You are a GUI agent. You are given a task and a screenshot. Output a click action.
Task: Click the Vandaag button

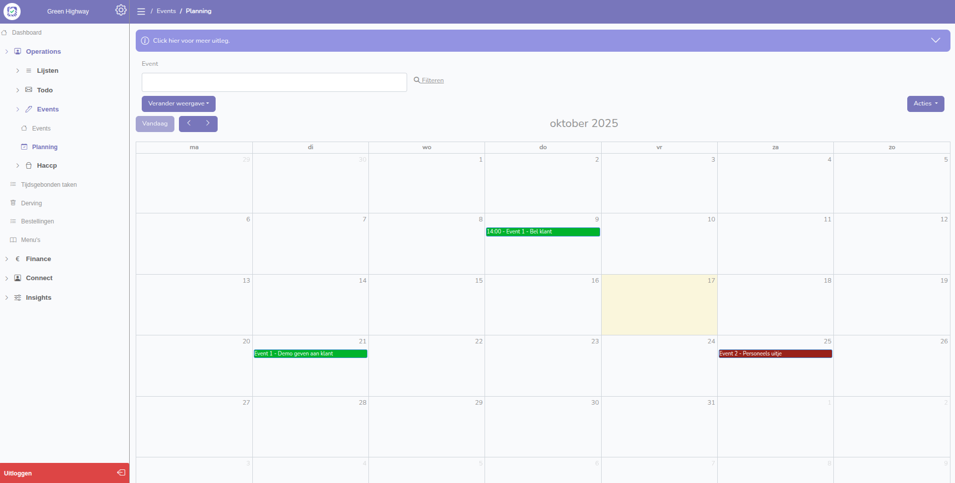tap(155, 124)
